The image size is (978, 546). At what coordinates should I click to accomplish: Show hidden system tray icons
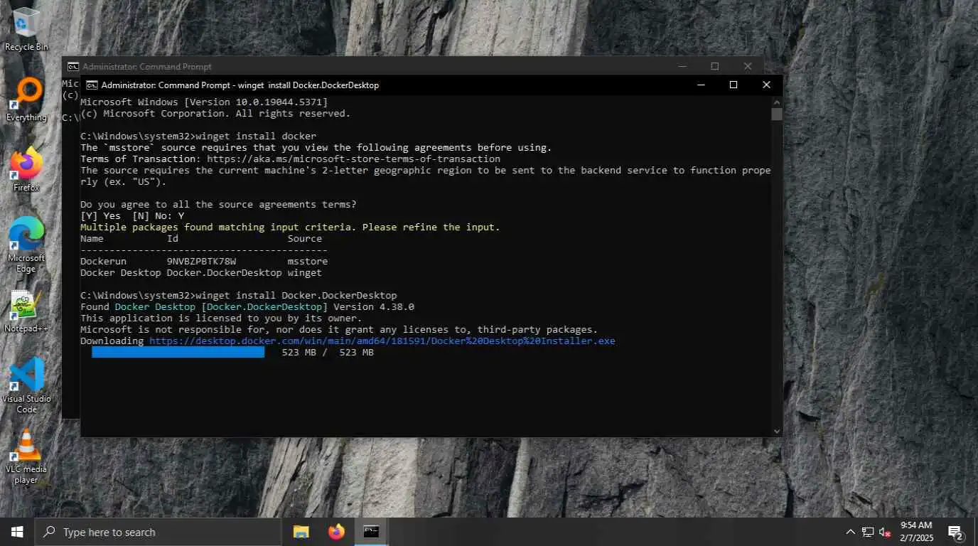click(850, 532)
